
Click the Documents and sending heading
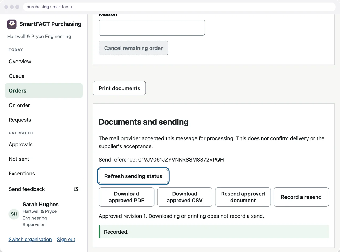click(143, 122)
